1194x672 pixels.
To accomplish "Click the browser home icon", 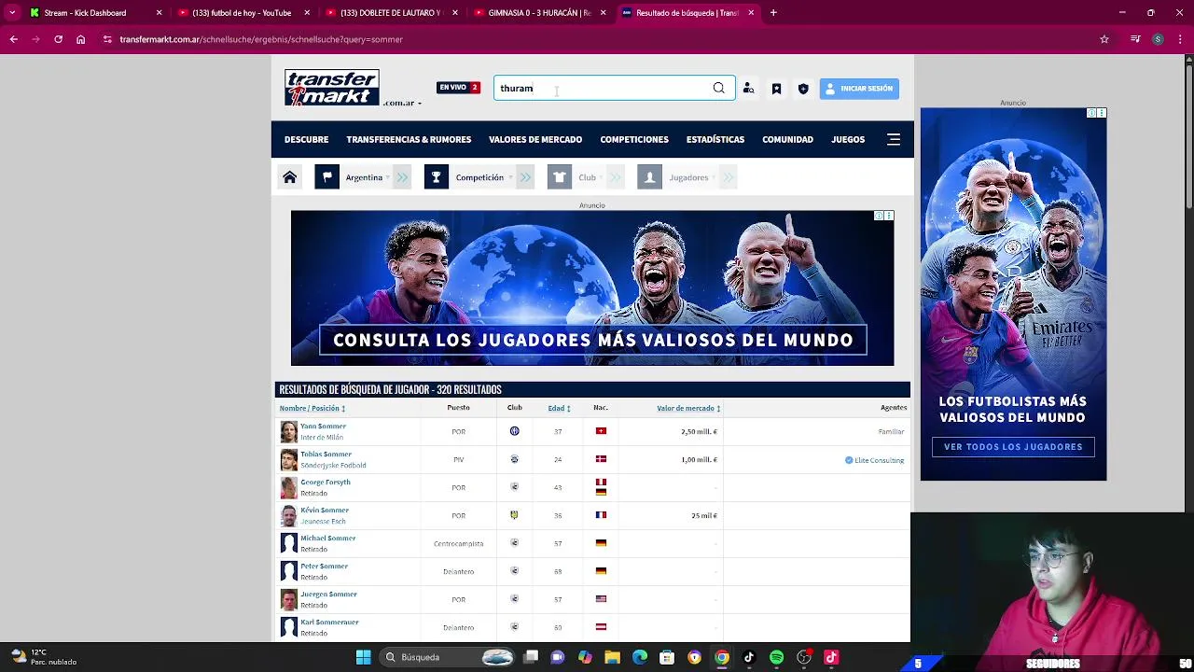I will (x=80, y=39).
